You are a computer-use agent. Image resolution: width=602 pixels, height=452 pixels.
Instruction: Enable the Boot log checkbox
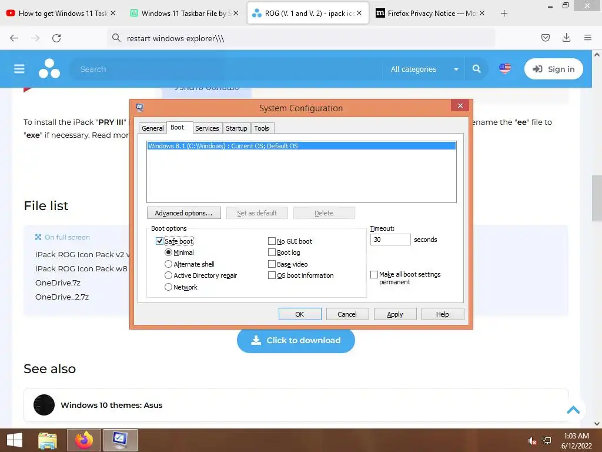pyautogui.click(x=272, y=252)
